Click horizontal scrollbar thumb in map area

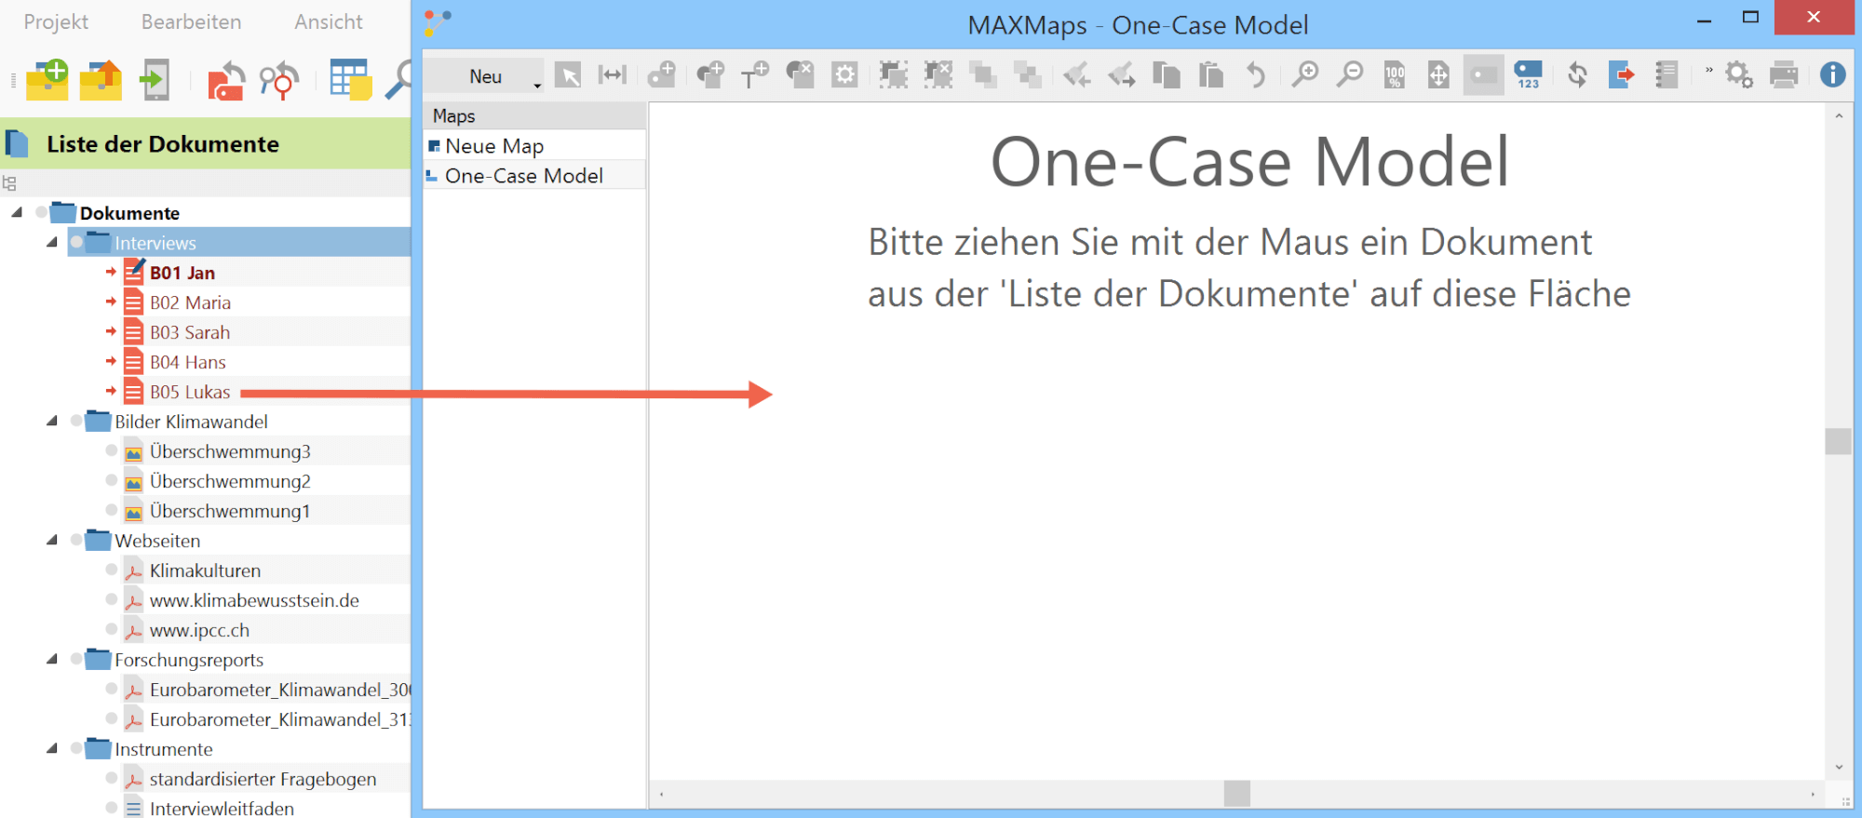pyautogui.click(x=1236, y=793)
